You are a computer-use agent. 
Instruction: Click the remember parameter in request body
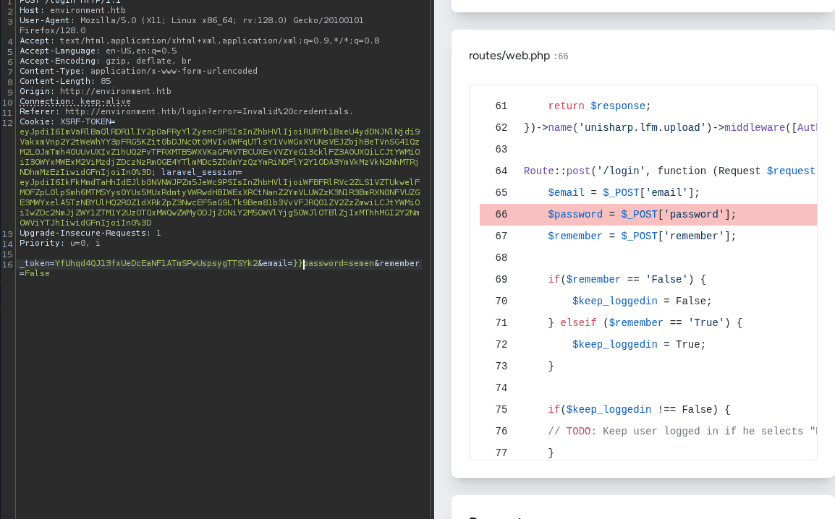click(x=399, y=262)
